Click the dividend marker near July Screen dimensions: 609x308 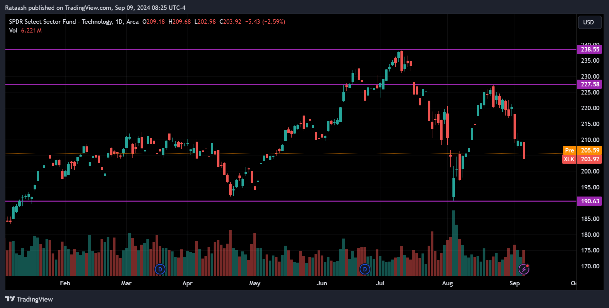click(x=365, y=269)
